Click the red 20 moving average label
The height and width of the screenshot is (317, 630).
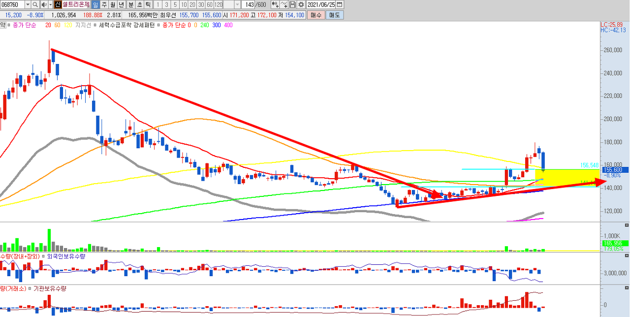48,25
